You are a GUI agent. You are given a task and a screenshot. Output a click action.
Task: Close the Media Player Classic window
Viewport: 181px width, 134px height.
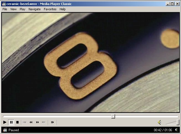(x=177, y=4)
